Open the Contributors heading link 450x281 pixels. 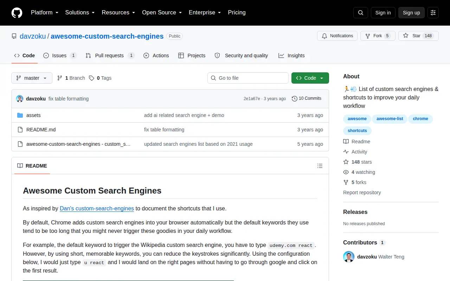[x=364, y=242]
